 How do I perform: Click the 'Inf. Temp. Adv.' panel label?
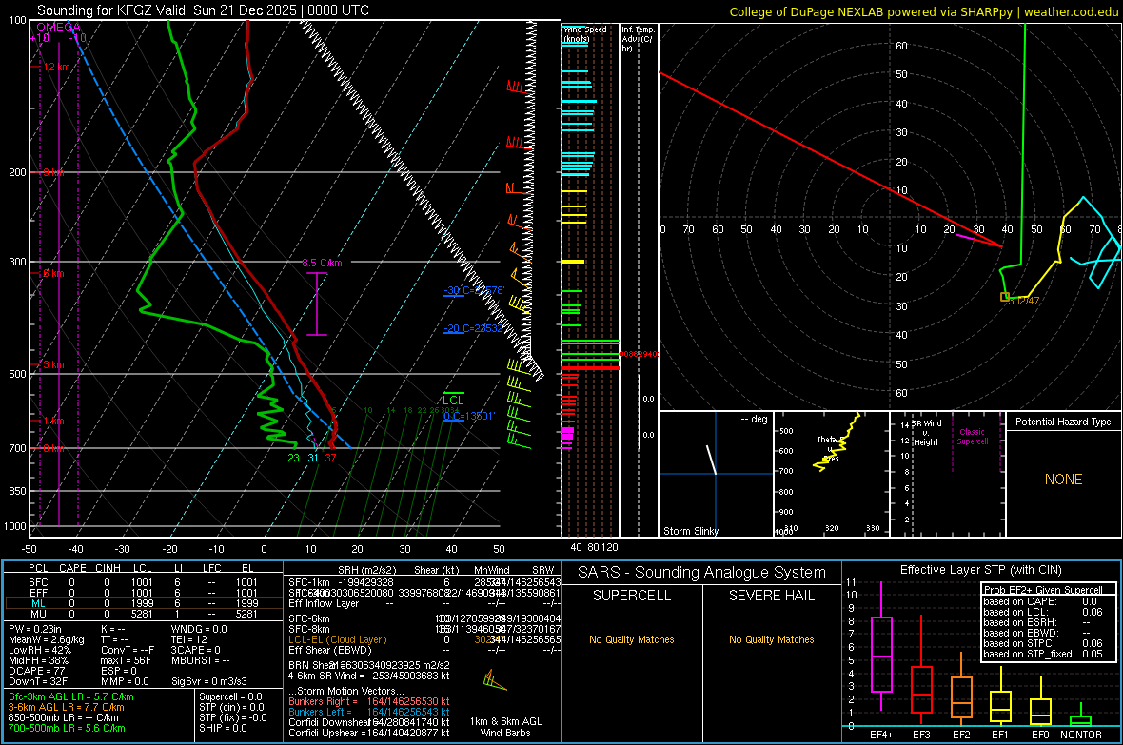tap(638, 39)
